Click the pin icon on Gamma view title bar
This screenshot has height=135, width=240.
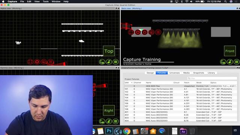[116, 67]
